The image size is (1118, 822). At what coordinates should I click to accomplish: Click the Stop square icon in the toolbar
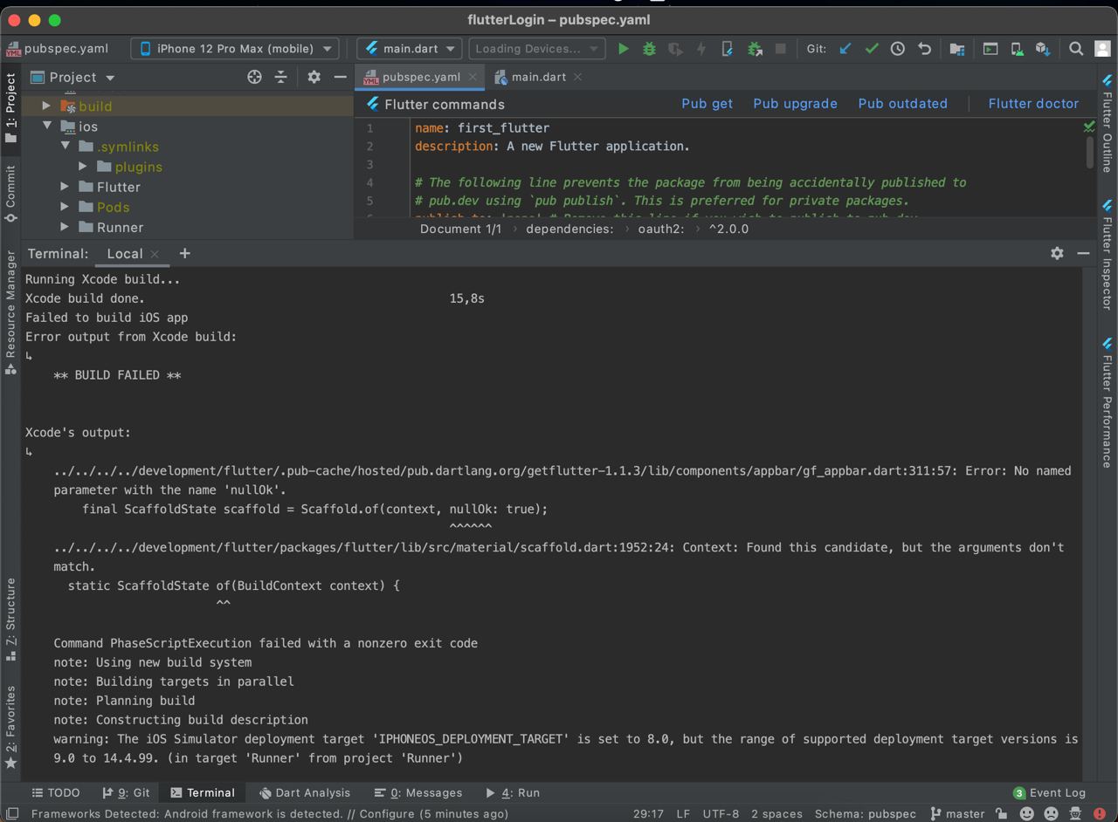(x=781, y=49)
